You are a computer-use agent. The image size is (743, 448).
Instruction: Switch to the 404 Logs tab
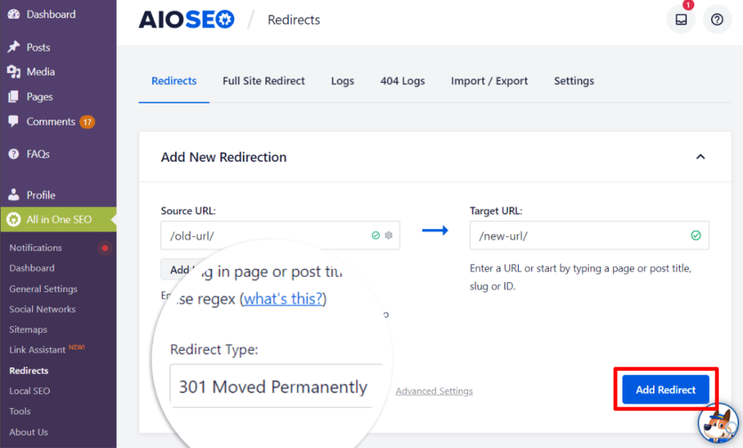(402, 81)
